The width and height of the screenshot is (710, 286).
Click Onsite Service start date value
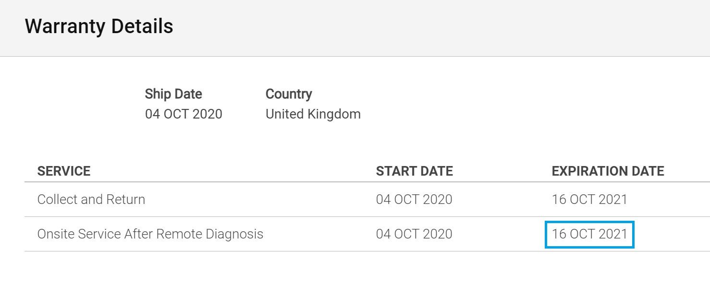(414, 234)
